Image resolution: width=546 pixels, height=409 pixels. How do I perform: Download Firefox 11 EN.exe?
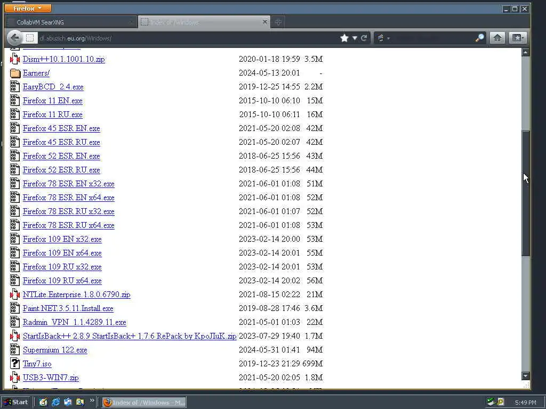[x=53, y=101]
